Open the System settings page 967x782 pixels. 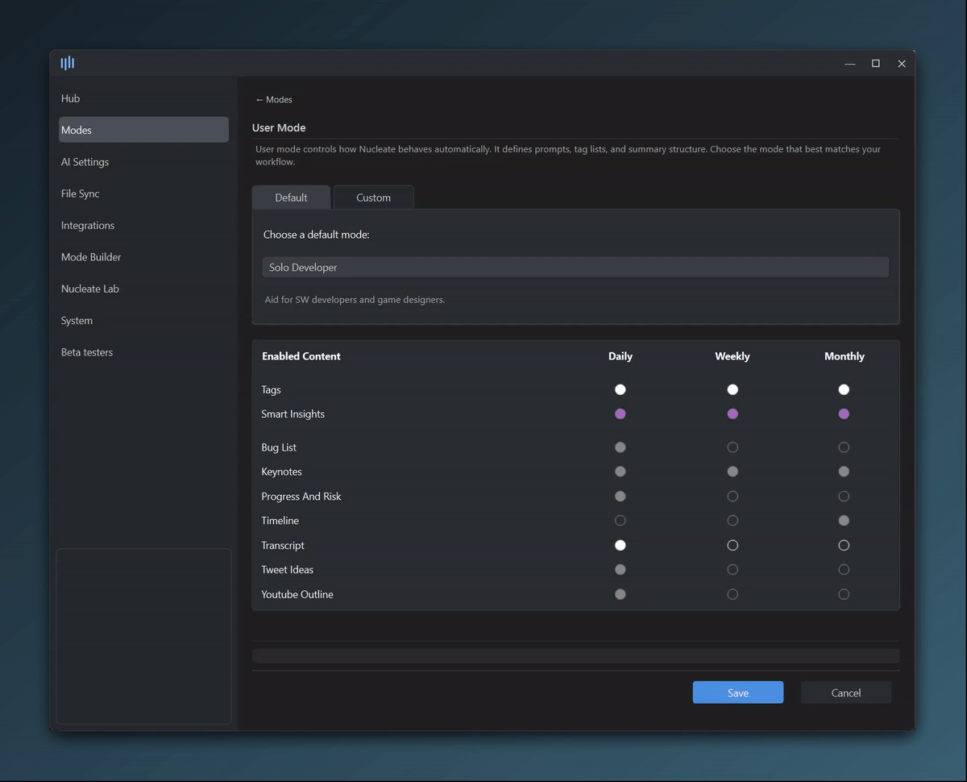pos(143,321)
